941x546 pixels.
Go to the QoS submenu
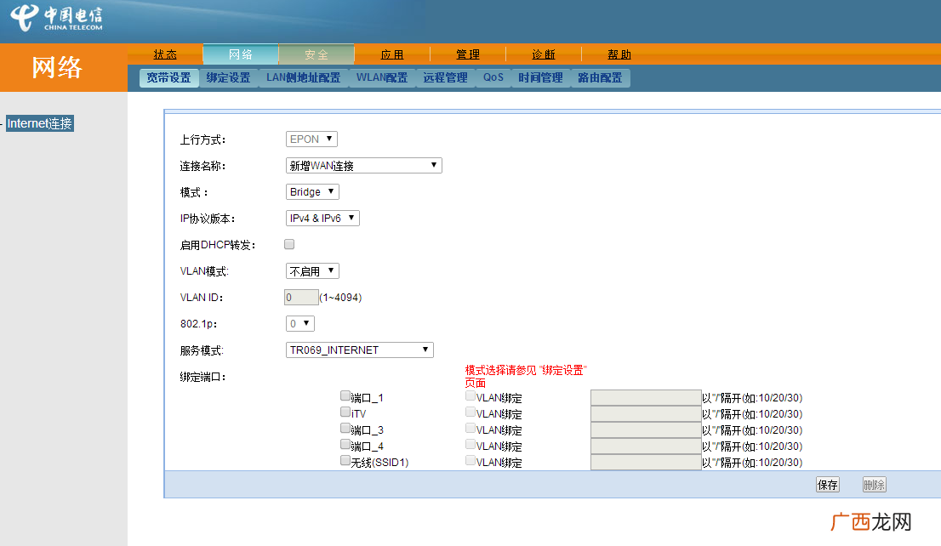tap(493, 78)
